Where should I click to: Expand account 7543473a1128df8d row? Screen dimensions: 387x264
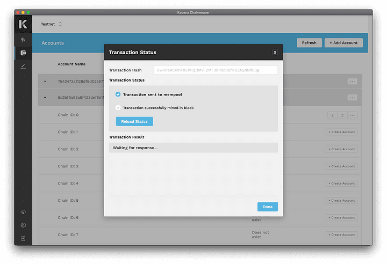(x=45, y=82)
